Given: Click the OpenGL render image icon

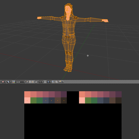Looking at the screenshot, I should coord(60,82).
